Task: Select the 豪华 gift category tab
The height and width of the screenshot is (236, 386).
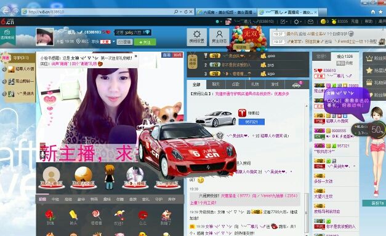Action: (81, 199)
